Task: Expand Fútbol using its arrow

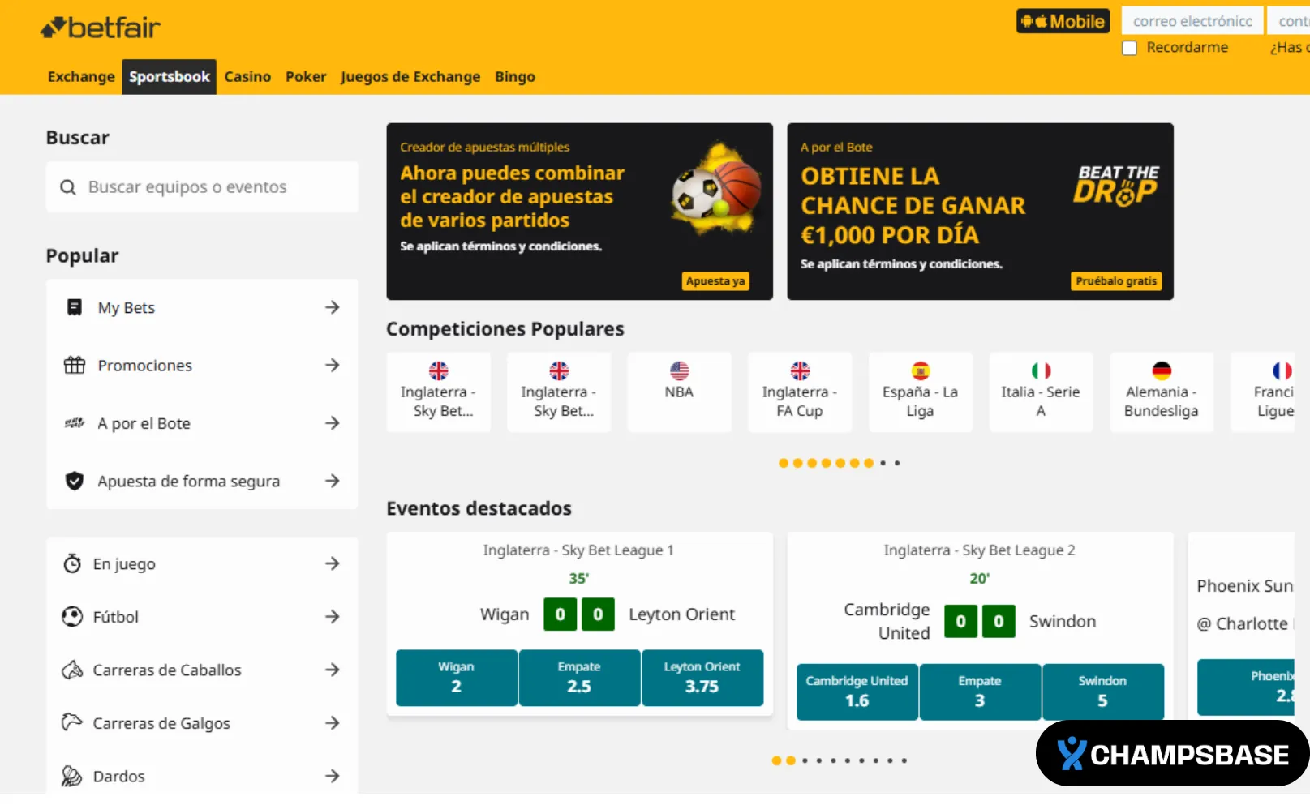Action: (333, 616)
